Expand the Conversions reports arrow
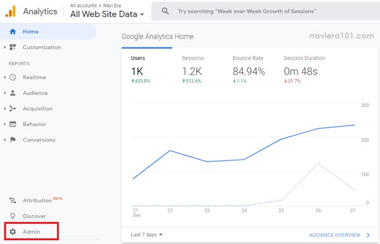This screenshot has height=244, width=380. 5,140
